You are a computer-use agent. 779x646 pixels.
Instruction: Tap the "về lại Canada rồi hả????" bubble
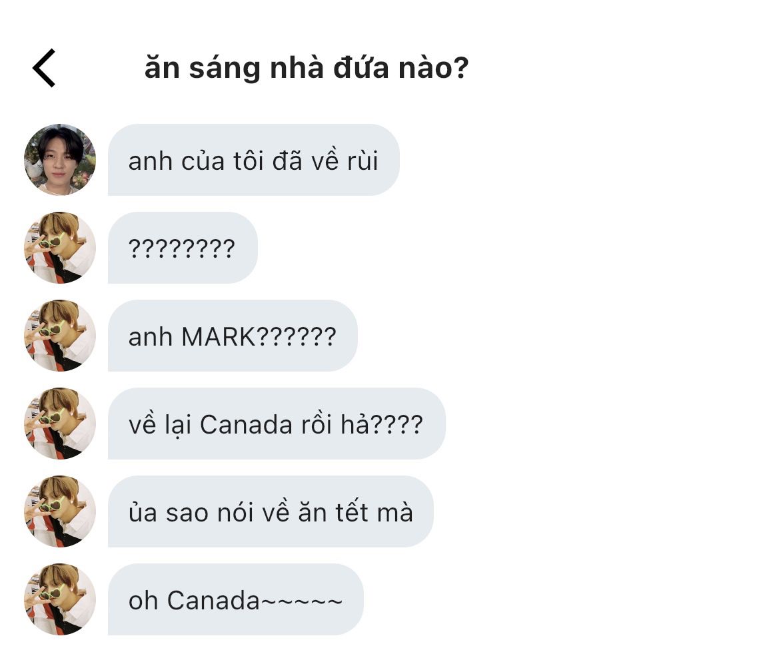pyautogui.click(x=276, y=424)
